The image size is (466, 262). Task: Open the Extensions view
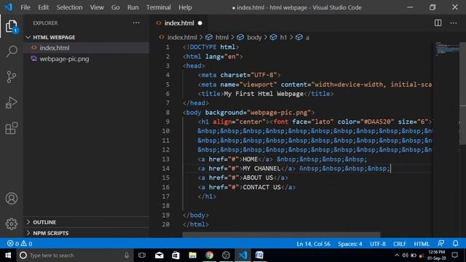coord(12,128)
